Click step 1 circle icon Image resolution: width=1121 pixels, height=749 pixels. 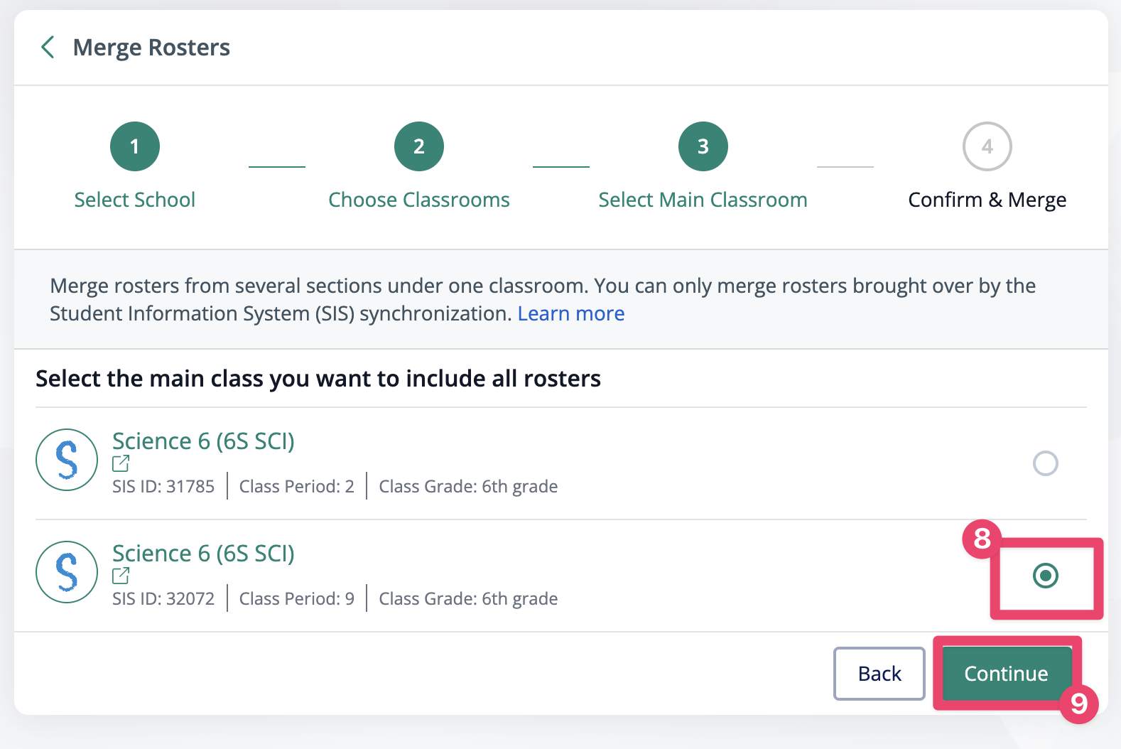point(135,146)
